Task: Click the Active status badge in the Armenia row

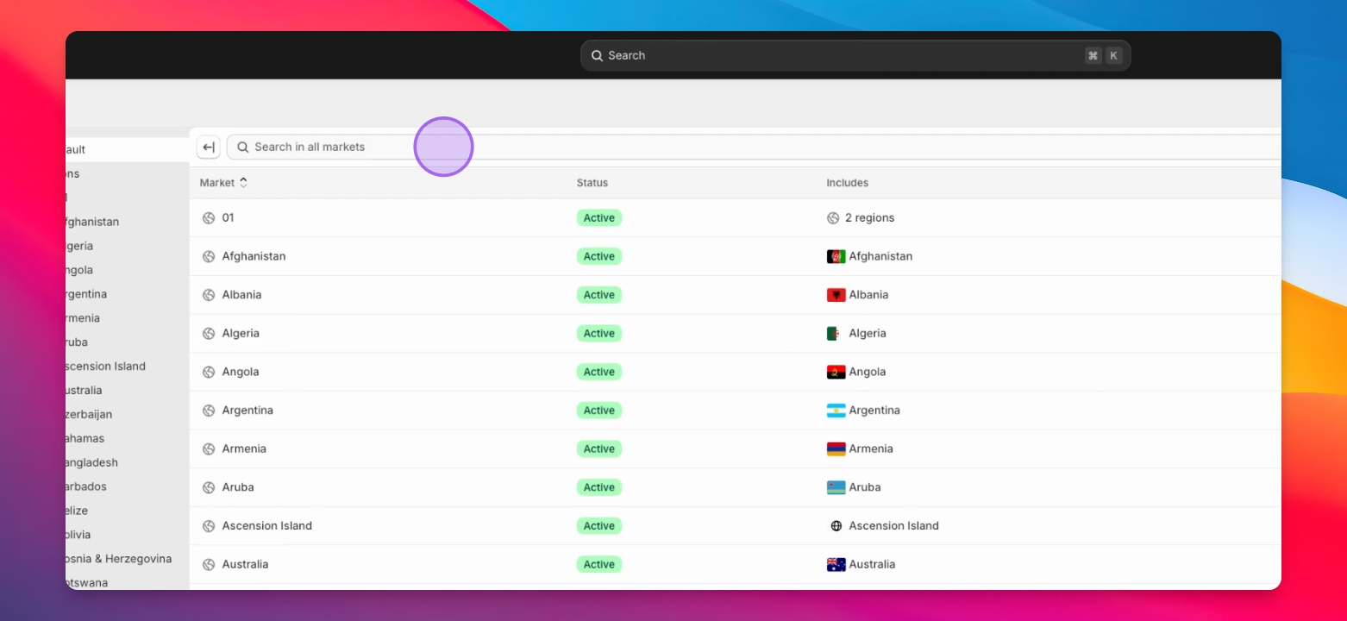Action: [x=599, y=449]
